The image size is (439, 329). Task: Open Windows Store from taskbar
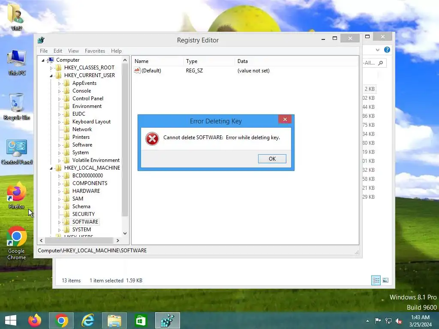[x=141, y=320]
